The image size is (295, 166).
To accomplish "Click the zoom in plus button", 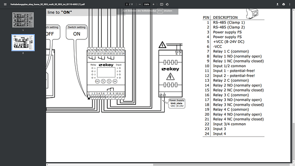I will tap(153, 4).
